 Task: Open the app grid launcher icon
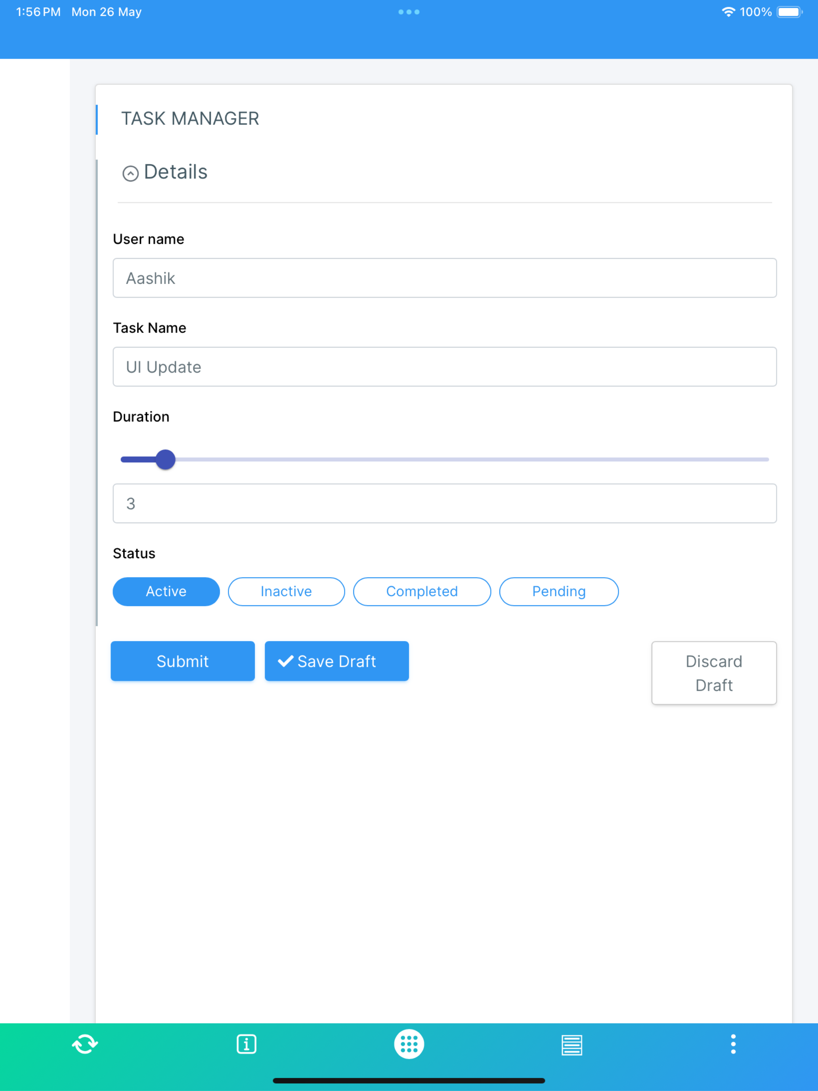point(409,1044)
